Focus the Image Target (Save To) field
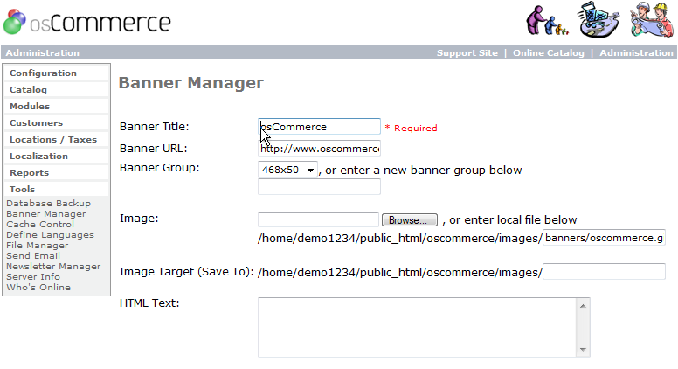The width and height of the screenshot is (678, 369). 604,272
